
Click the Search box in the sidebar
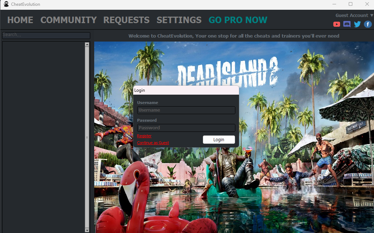46,35
